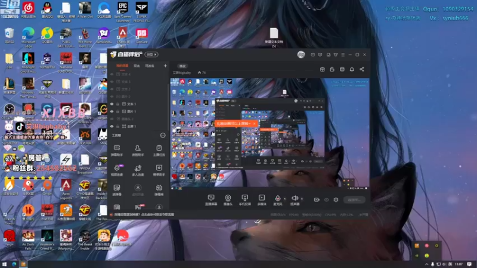
Task: Open stream settings gear icon
Action: [336, 200]
